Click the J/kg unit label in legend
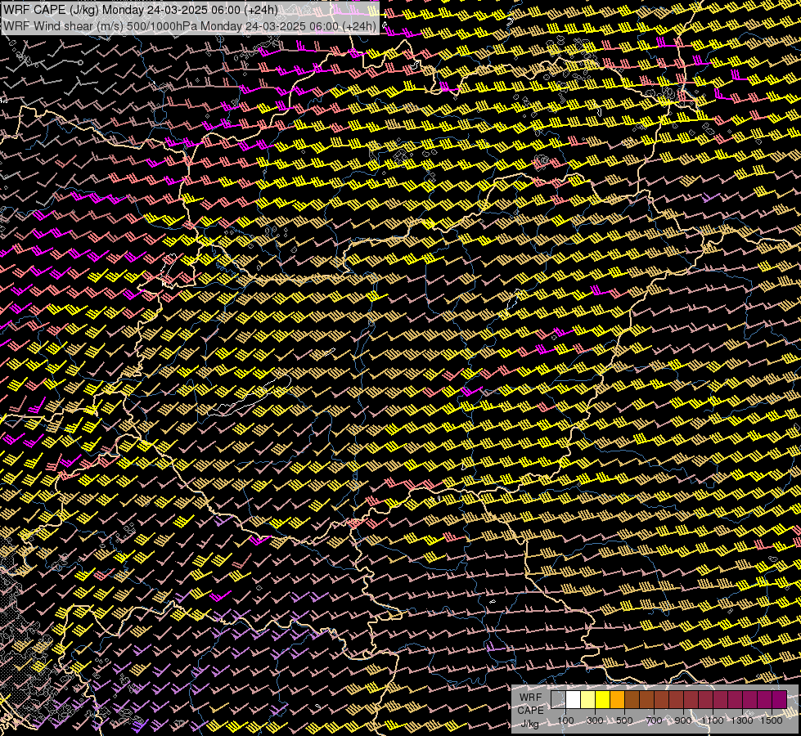801x736 pixels. click(530, 723)
